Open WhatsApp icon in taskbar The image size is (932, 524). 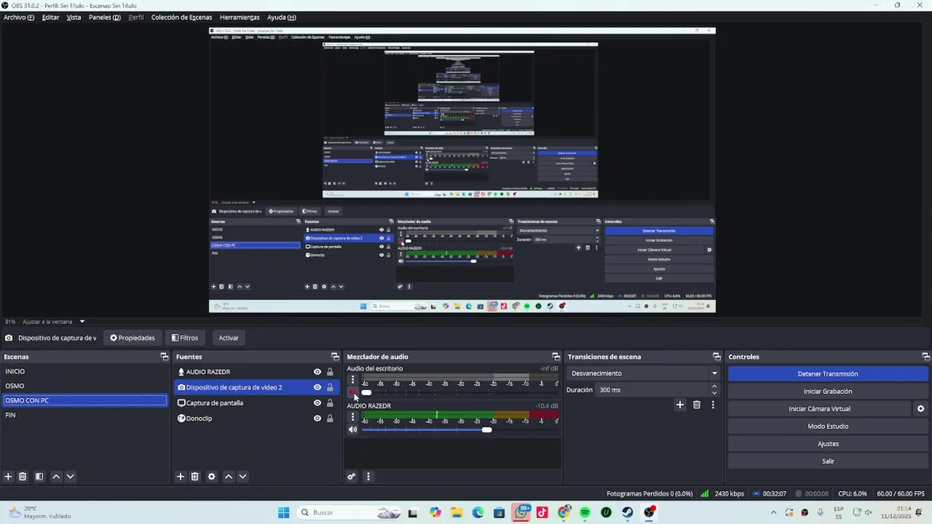click(521, 512)
